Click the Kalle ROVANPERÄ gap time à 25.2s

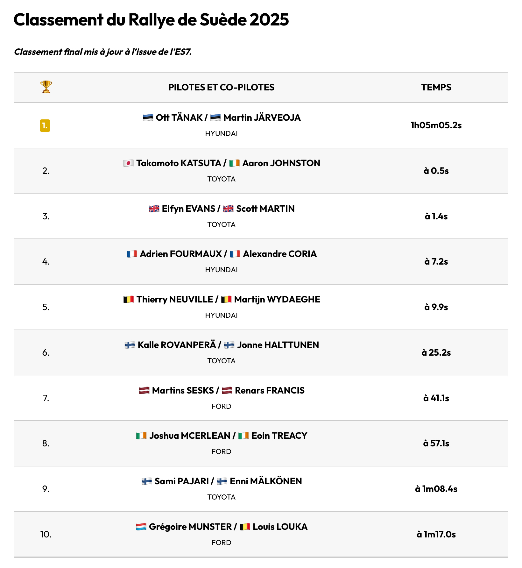click(436, 353)
